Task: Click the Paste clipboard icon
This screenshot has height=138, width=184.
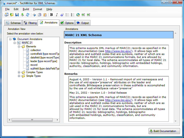Action: pos(45,15)
